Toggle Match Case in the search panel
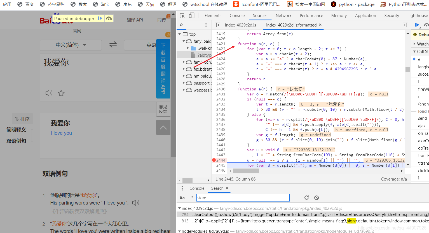This screenshot has height=233, width=429. pyautogui.click(x=182, y=198)
